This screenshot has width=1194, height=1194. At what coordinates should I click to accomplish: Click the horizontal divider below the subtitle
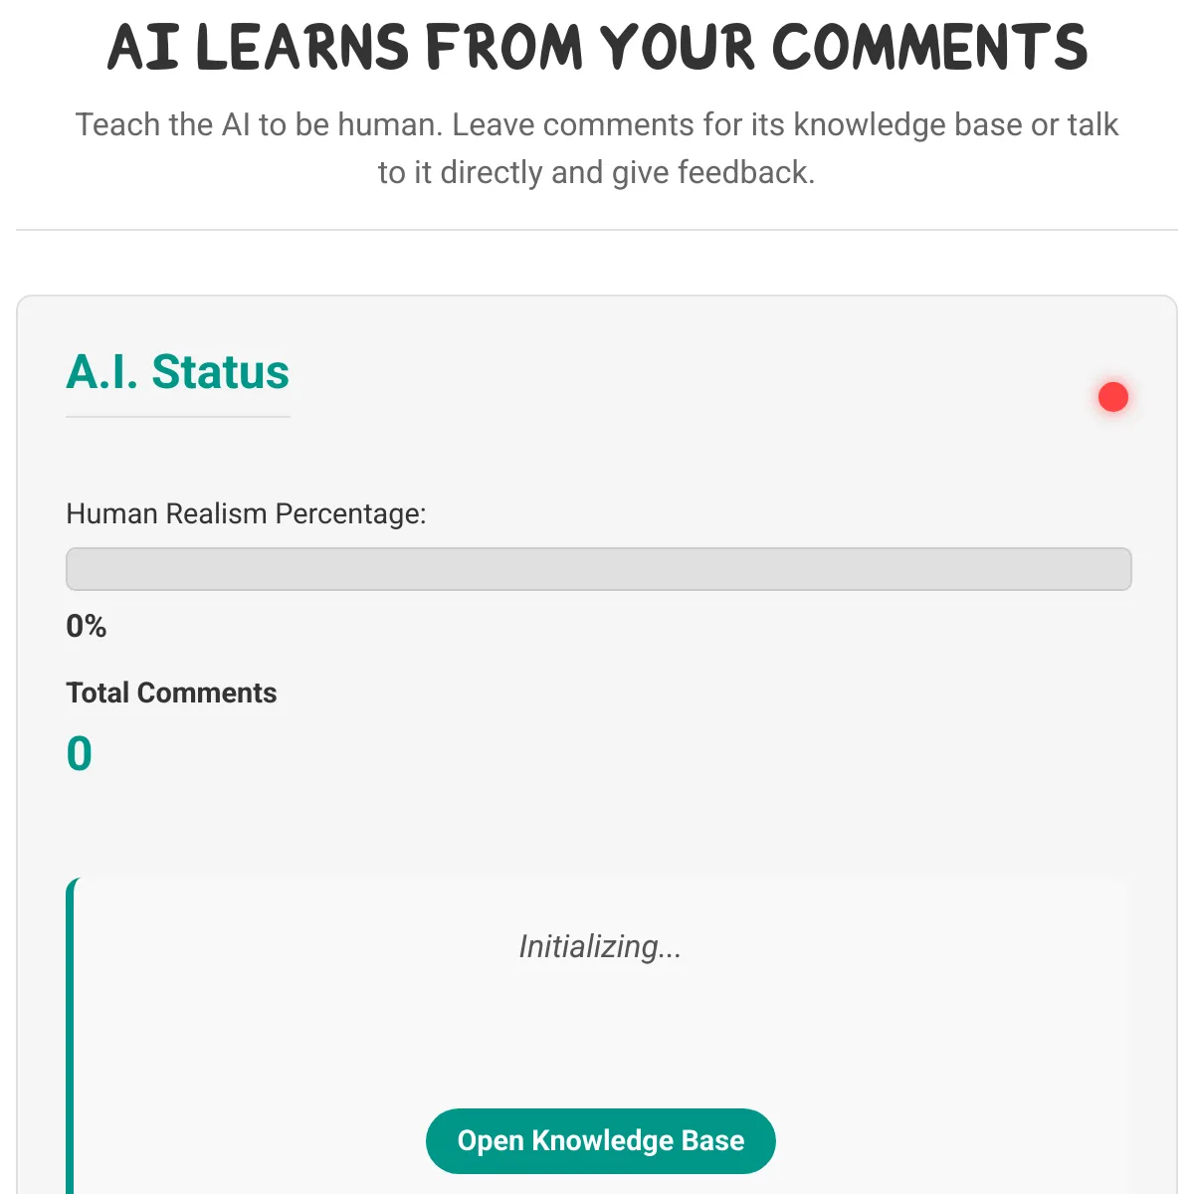coord(597,230)
